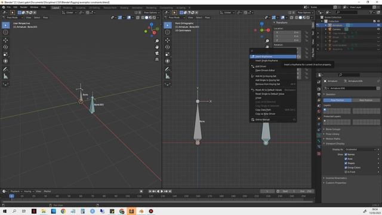Click the Properties editor search field
382x215 pixels.
click(349, 75)
